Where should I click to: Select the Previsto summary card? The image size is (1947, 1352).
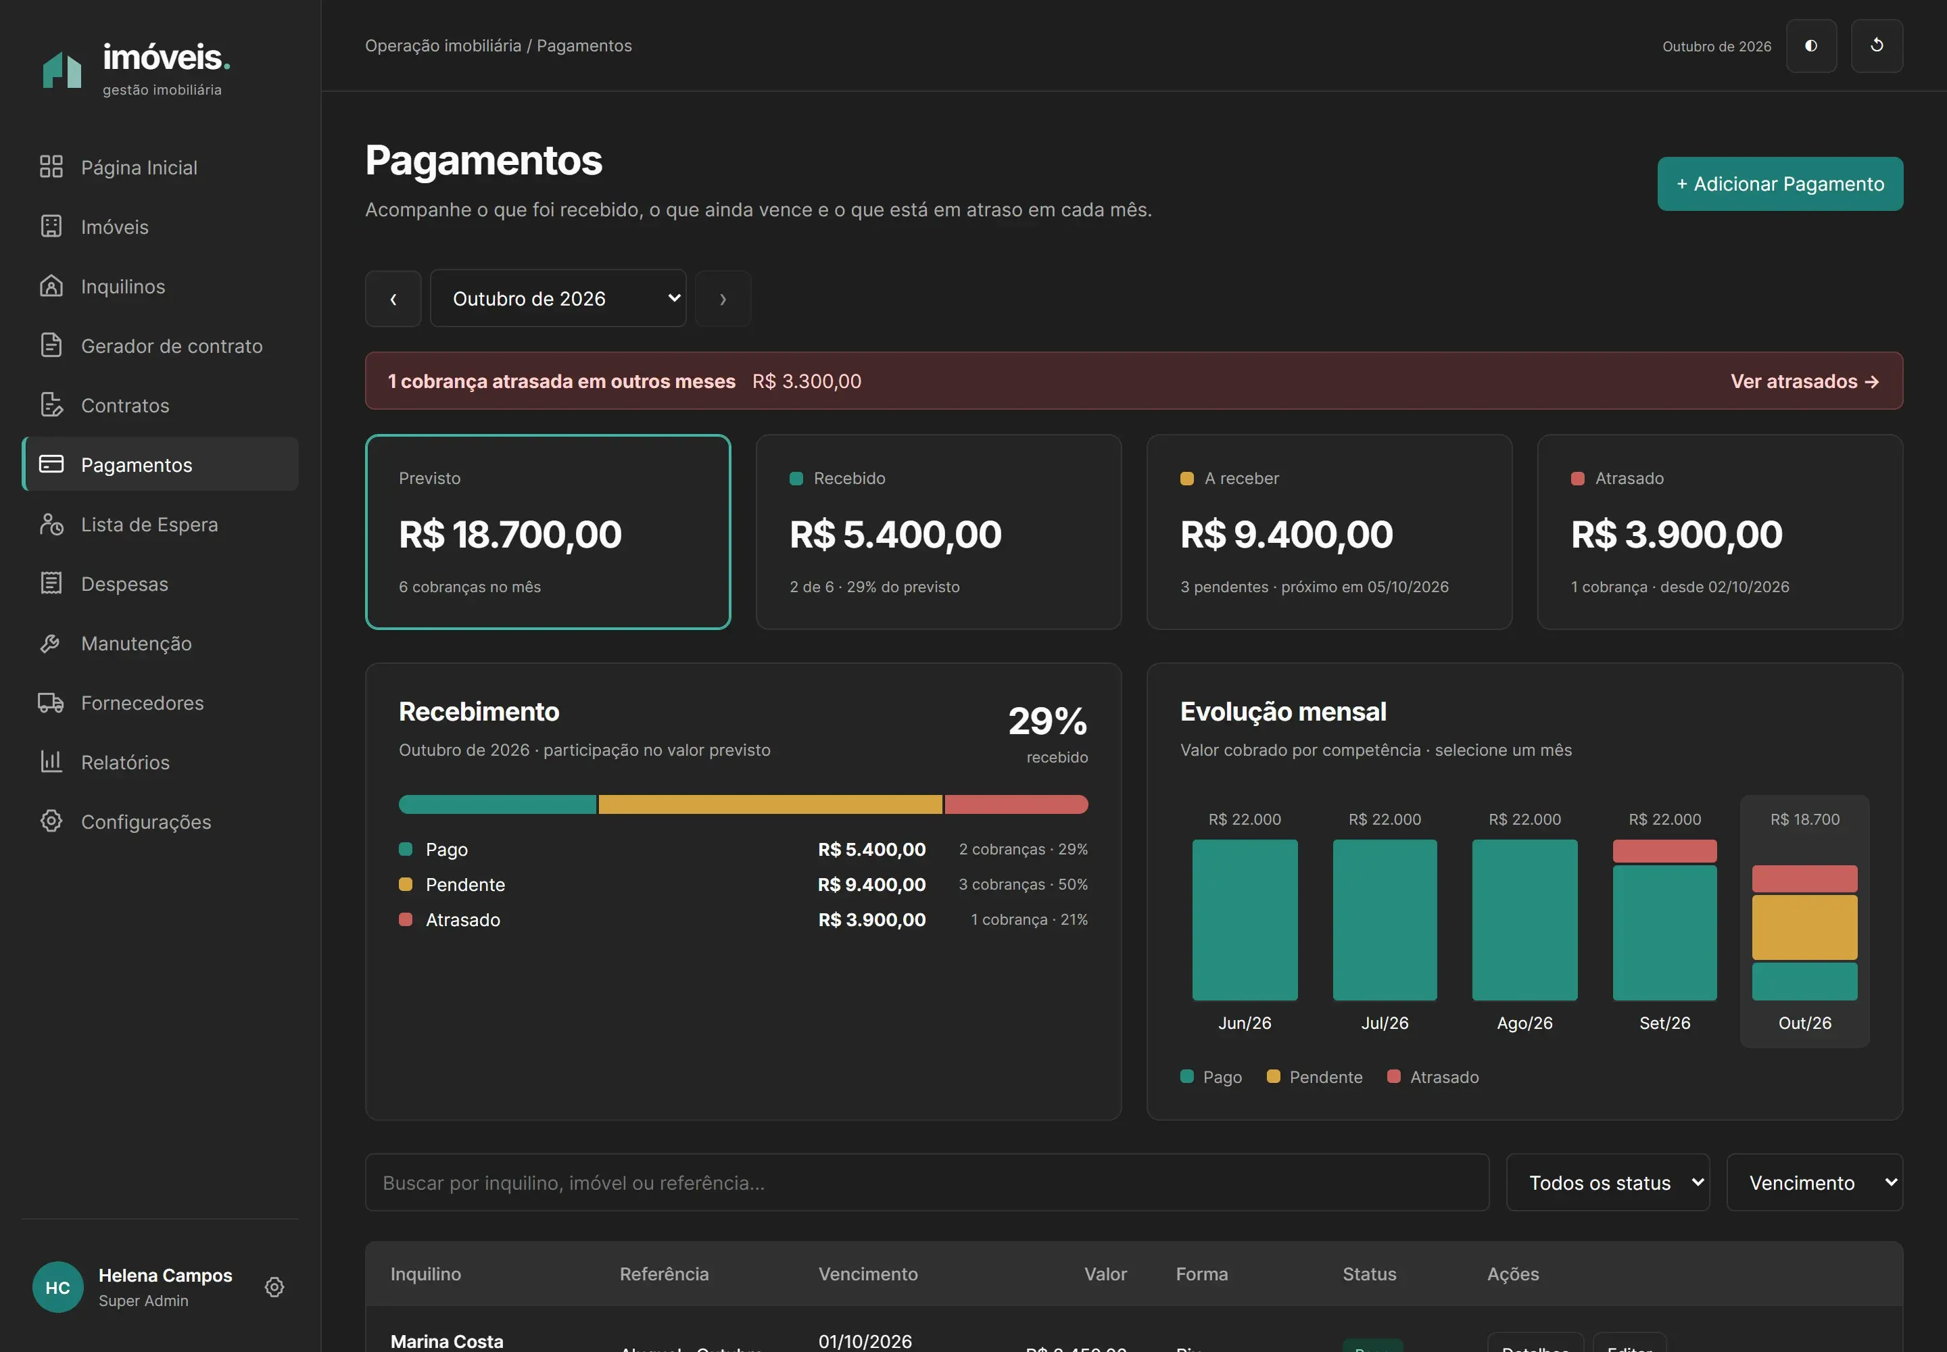pyautogui.click(x=548, y=532)
